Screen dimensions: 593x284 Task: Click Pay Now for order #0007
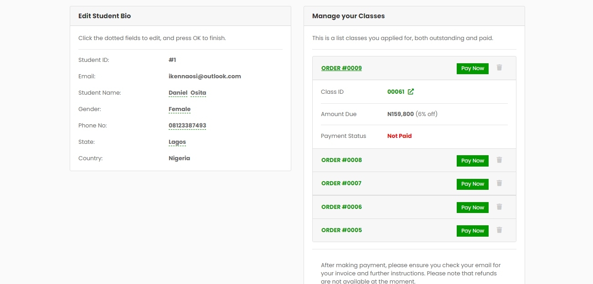[473, 184]
